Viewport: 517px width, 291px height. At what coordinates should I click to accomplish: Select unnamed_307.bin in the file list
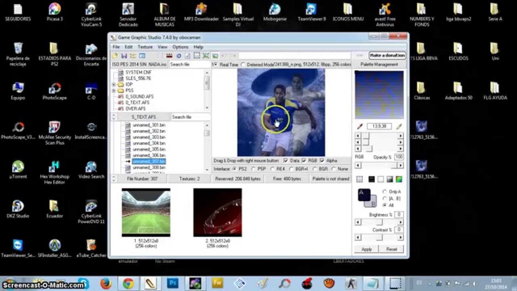coord(149,161)
